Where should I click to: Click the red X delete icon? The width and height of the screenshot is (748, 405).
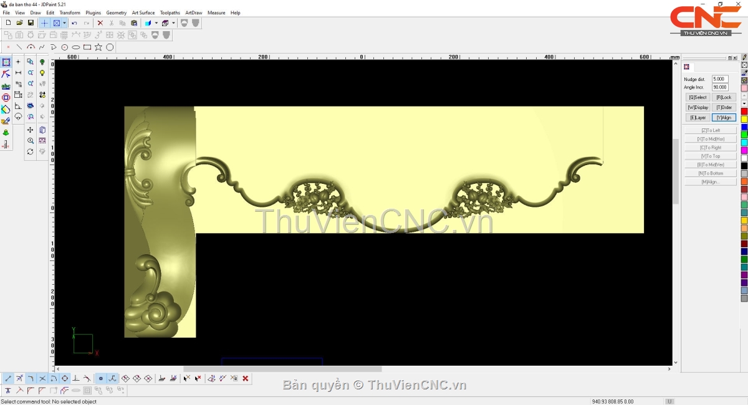click(x=100, y=23)
